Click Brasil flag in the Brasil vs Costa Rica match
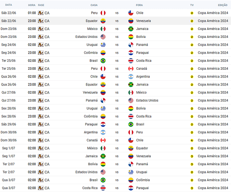 tap(103, 61)
